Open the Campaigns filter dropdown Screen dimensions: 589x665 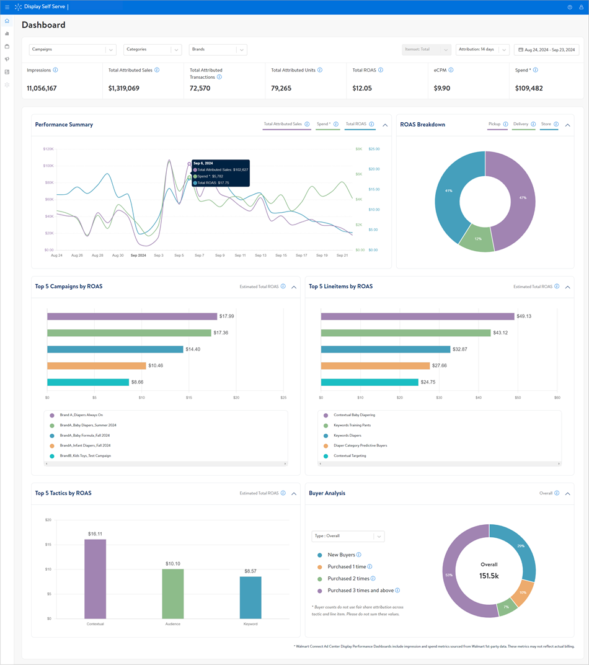pyautogui.click(x=71, y=50)
